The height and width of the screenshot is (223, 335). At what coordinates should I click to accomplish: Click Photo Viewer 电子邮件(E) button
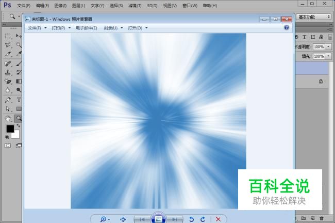(x=86, y=28)
